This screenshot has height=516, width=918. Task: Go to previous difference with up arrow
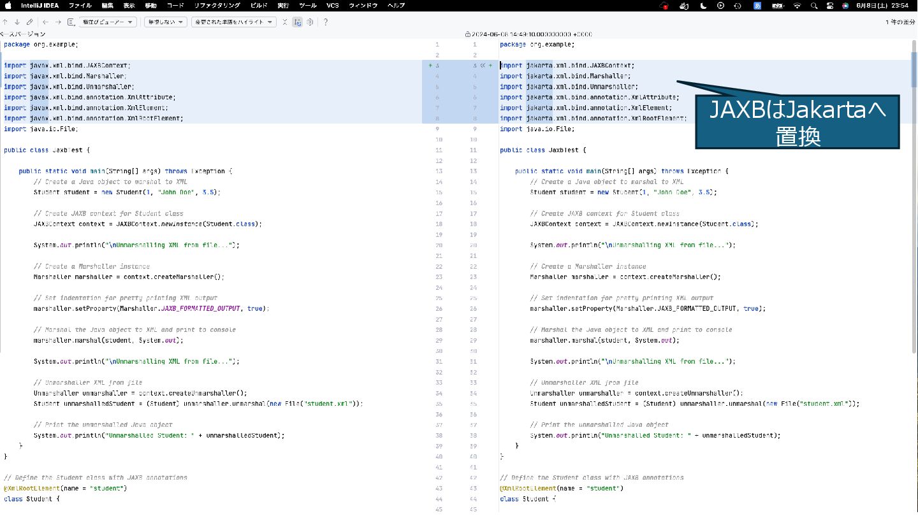[x=6, y=22]
